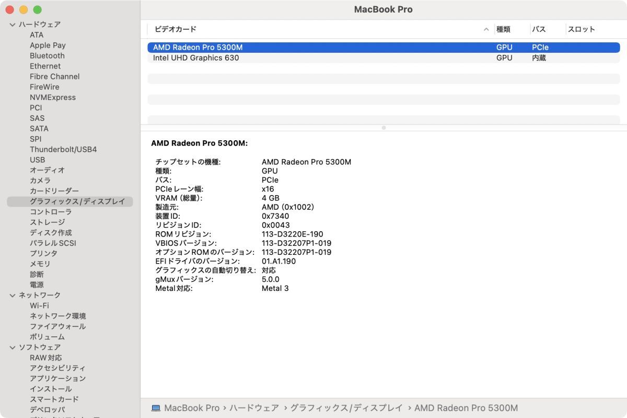Open ストレージ in the sidebar

click(x=47, y=222)
